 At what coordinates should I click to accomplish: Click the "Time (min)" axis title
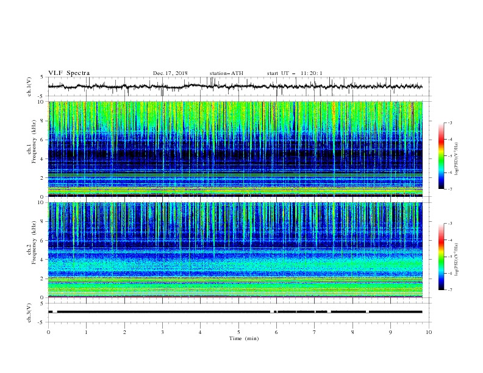[244, 338]
